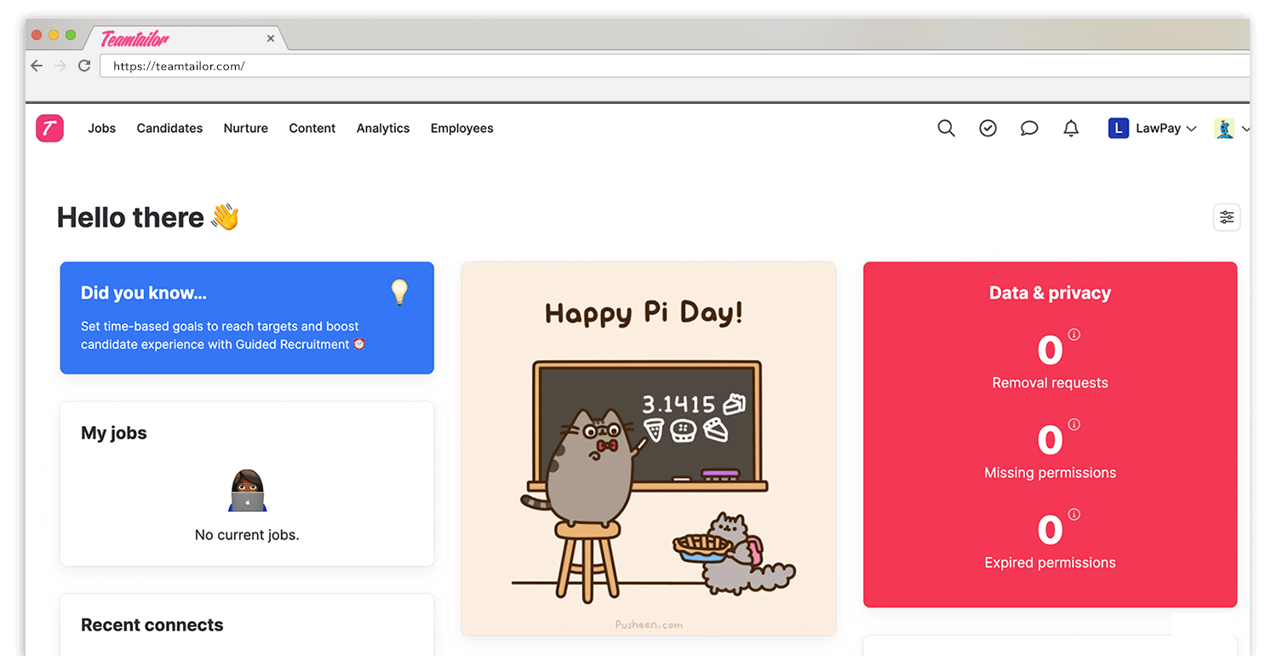Go back using browser arrow

click(x=37, y=66)
